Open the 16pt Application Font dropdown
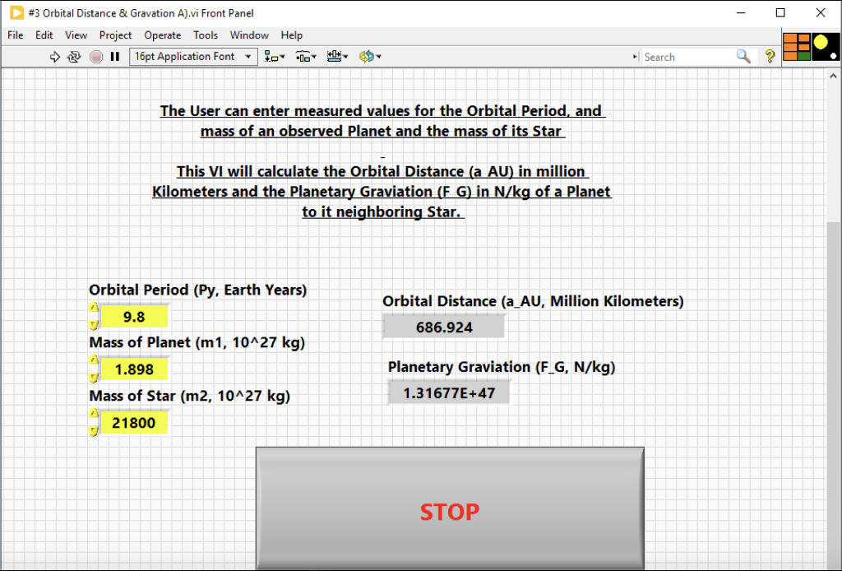Screen dimensions: 842x571 click(192, 57)
